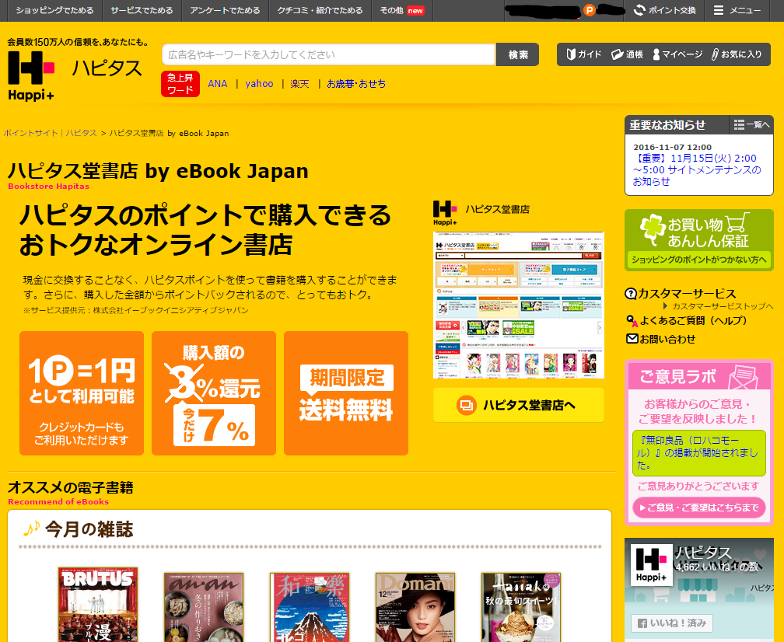This screenshot has height=642, width=784.
Task: Open the 通帳 passbook
Action: (627, 54)
